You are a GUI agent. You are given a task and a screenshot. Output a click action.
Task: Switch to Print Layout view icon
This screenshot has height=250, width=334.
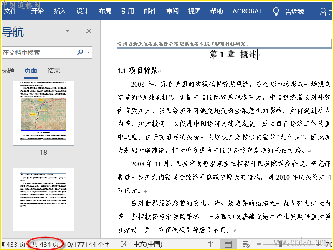coord(228,244)
